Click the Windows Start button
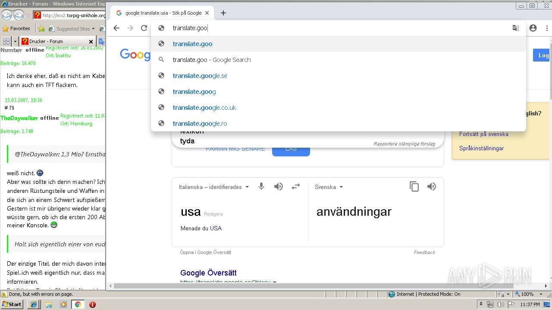552x310 pixels. pos(13,304)
